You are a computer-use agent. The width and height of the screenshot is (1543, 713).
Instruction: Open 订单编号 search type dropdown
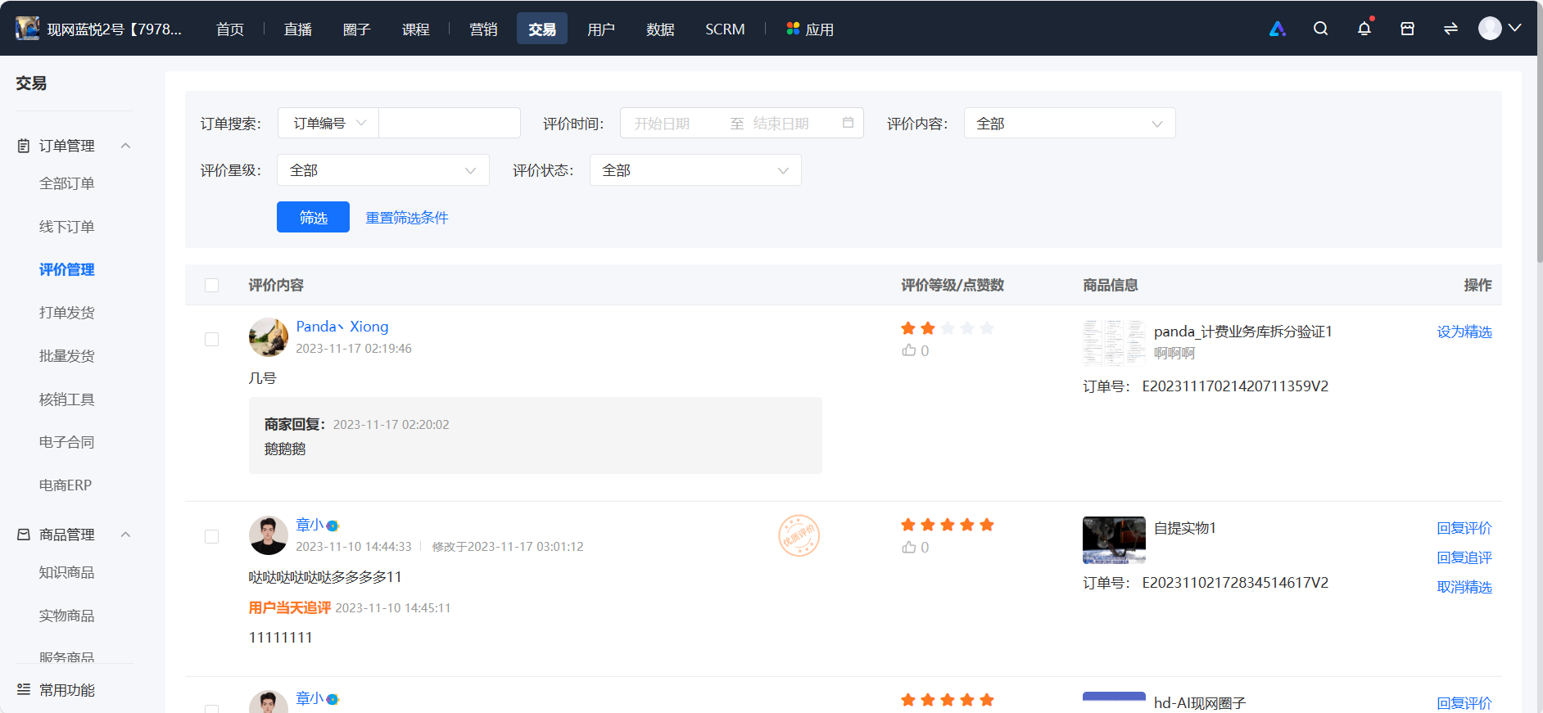328,123
